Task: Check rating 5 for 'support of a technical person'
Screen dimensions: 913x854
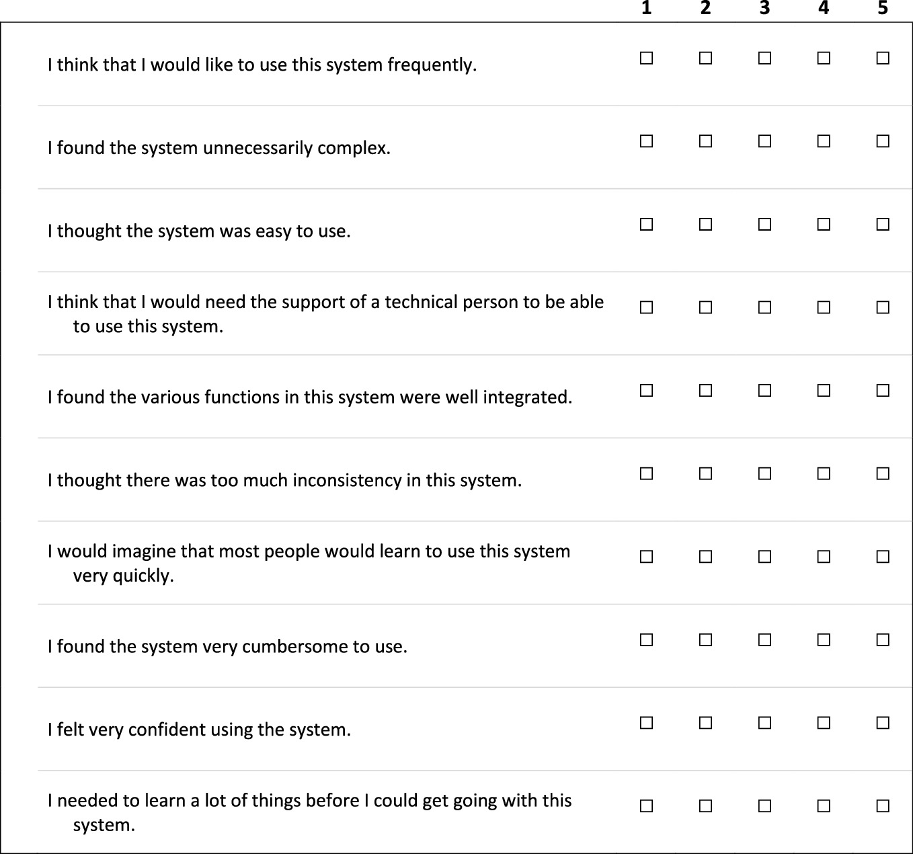Action: [883, 307]
